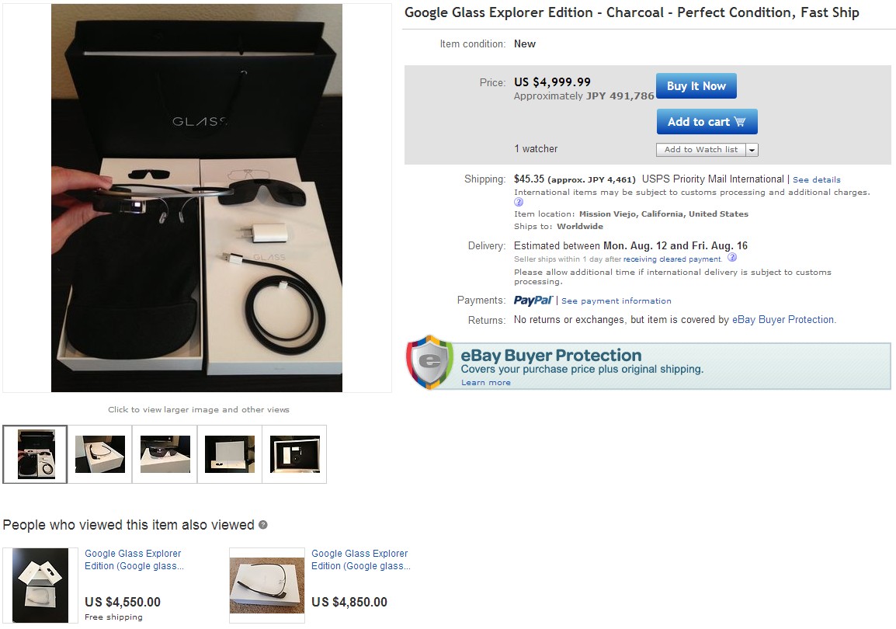This screenshot has width=896, height=629.
Task: Click help icon next to also viewed heading
Action: 263,525
